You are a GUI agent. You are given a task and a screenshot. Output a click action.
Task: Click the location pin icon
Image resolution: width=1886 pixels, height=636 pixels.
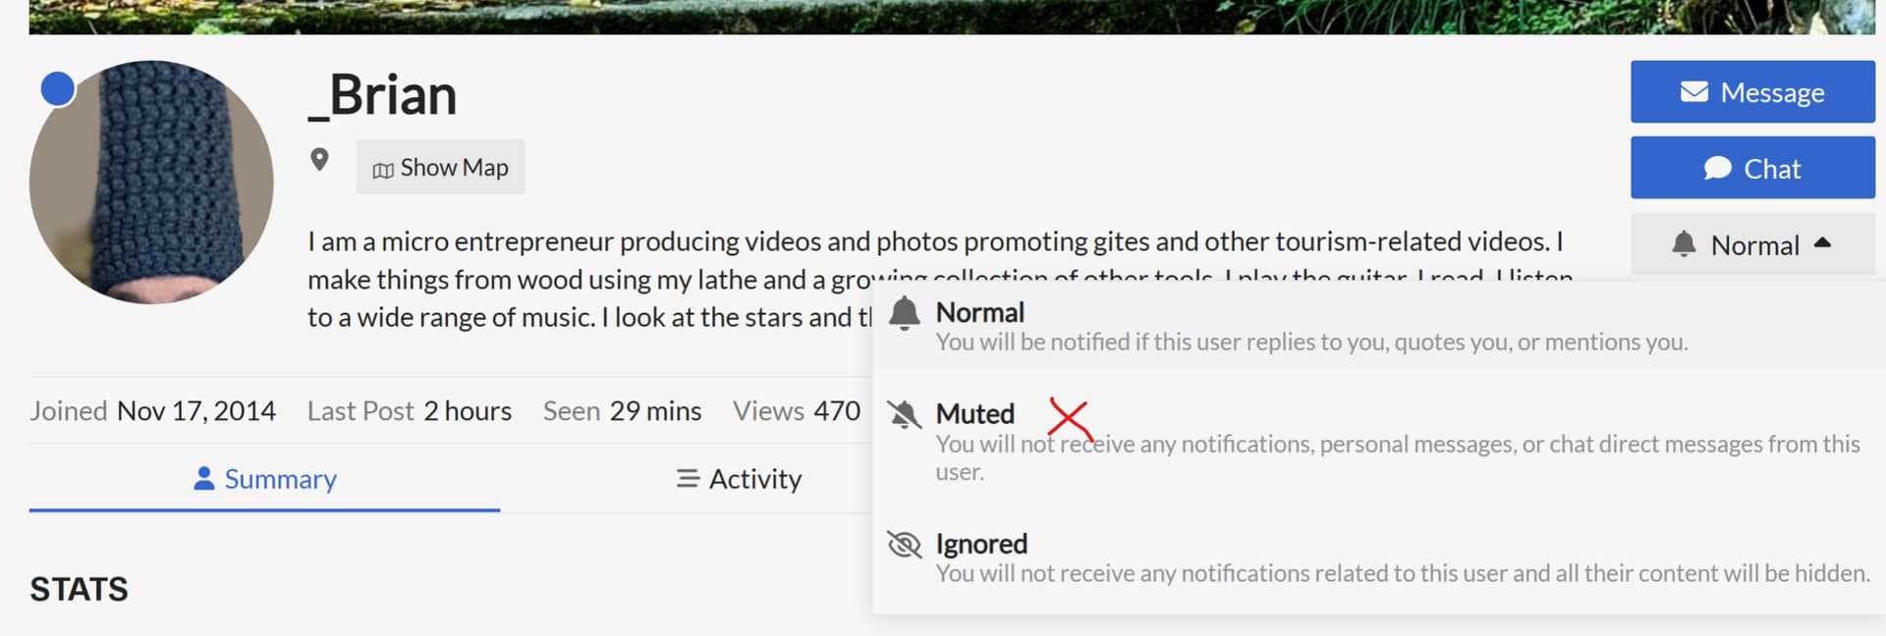[319, 160]
